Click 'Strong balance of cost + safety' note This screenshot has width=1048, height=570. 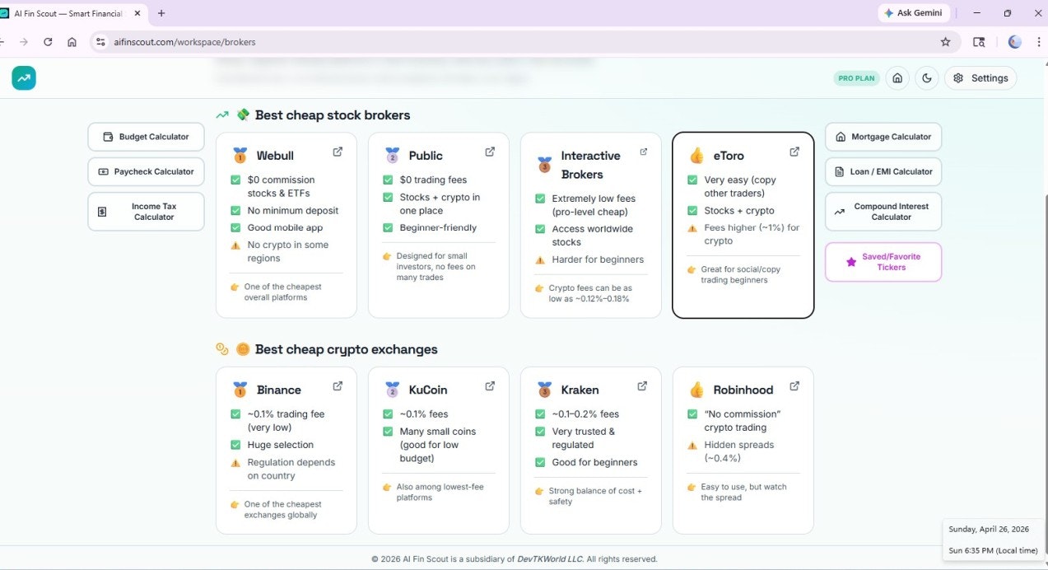coord(595,496)
